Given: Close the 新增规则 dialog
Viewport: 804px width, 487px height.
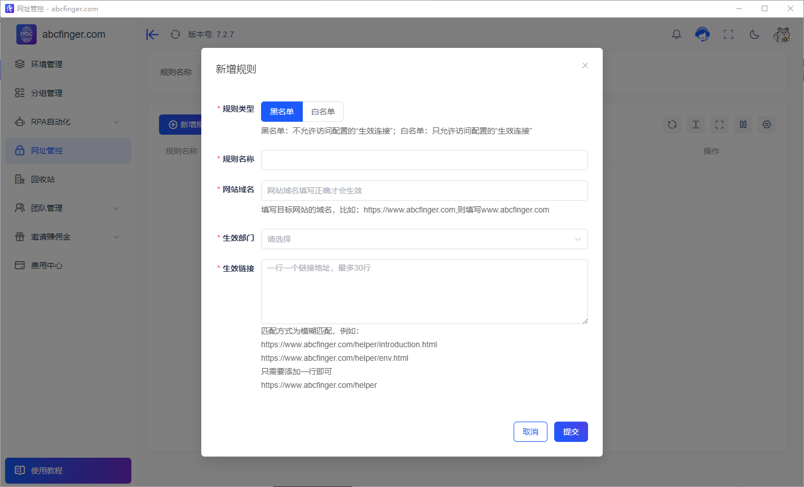Looking at the screenshot, I should [585, 65].
